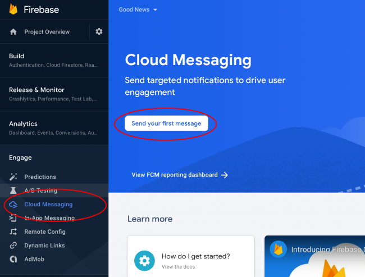Expand the Analytics section

(x=54, y=128)
